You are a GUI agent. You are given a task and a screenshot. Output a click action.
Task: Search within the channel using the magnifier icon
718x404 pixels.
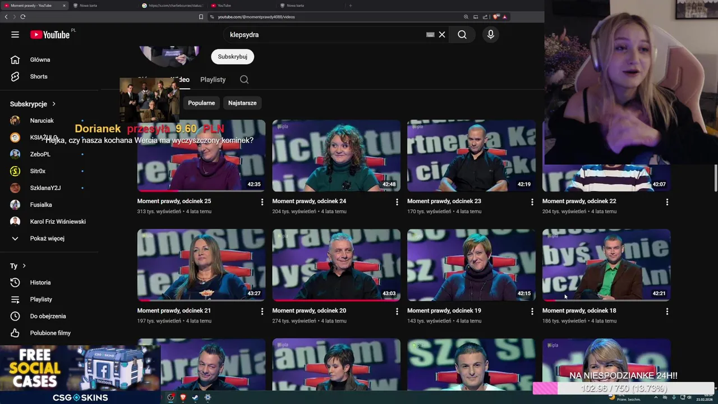[244, 80]
